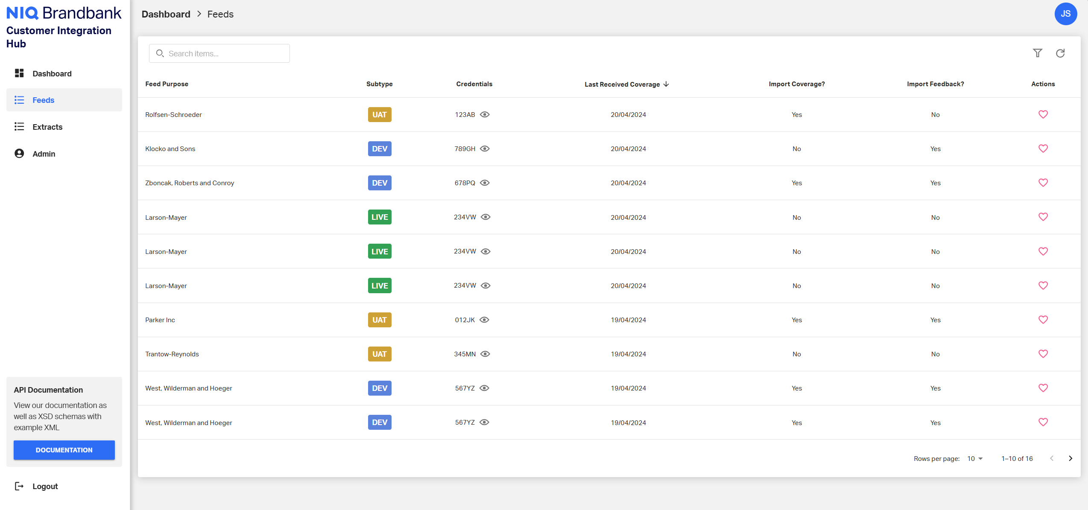This screenshot has height=510, width=1088.
Task: Navigate back to Dashboard via breadcrumb
Action: (166, 14)
